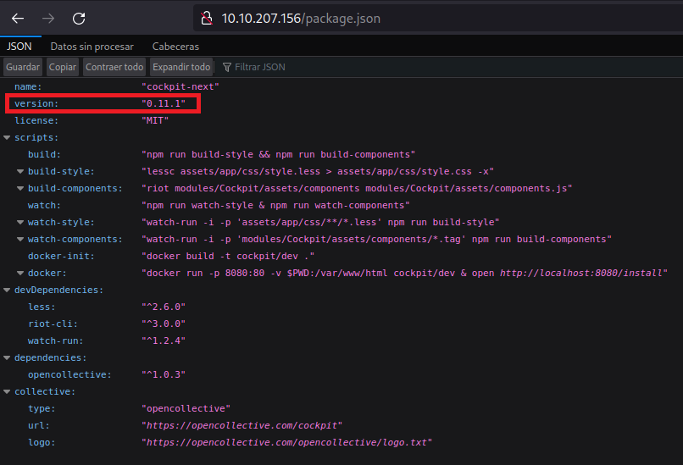This screenshot has height=465, width=683.
Task: Select the JSON tab
Action: (19, 47)
